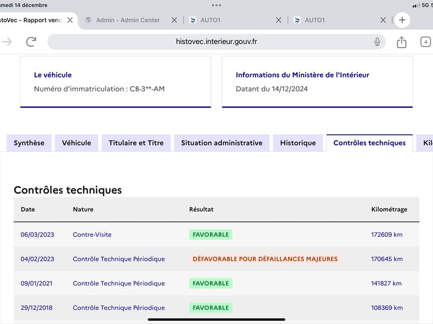The image size is (433, 324).
Task: Close the HistoVec Rapport tab
Action: click(x=70, y=20)
